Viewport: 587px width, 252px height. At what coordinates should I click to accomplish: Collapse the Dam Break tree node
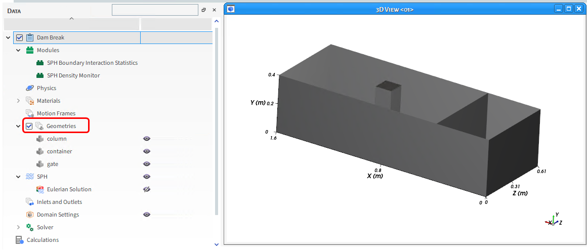[x=8, y=37]
